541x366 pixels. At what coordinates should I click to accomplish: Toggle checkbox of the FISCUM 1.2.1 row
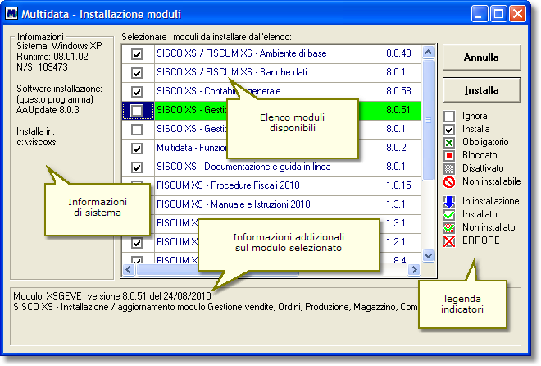coord(137,242)
